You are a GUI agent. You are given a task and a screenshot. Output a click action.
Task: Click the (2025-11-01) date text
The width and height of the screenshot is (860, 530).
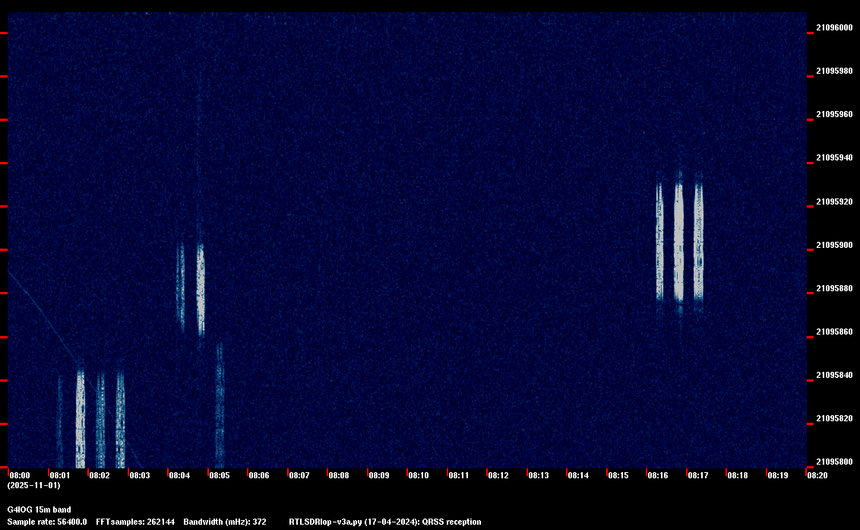pyautogui.click(x=34, y=485)
